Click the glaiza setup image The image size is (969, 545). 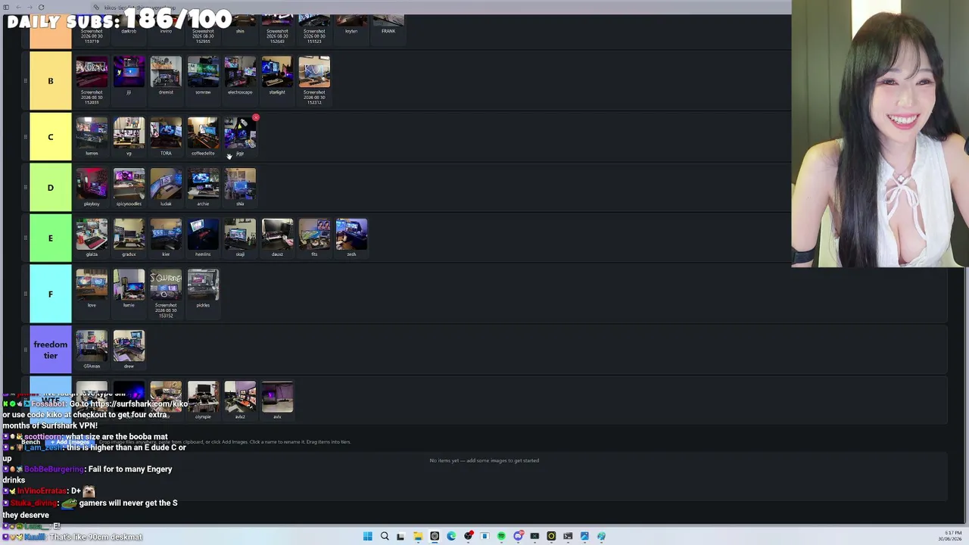[x=92, y=234]
